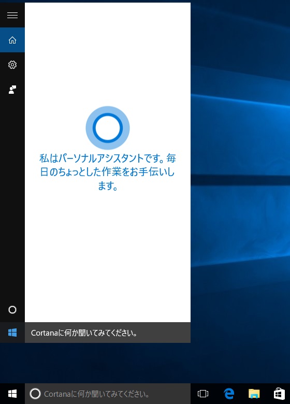
Task: Open File Explorer from the taskbar
Action: (x=254, y=394)
